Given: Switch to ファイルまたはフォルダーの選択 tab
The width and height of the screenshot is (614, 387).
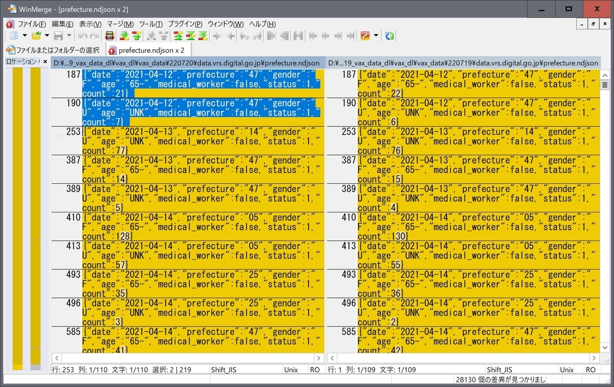Looking at the screenshot, I should 53,50.
